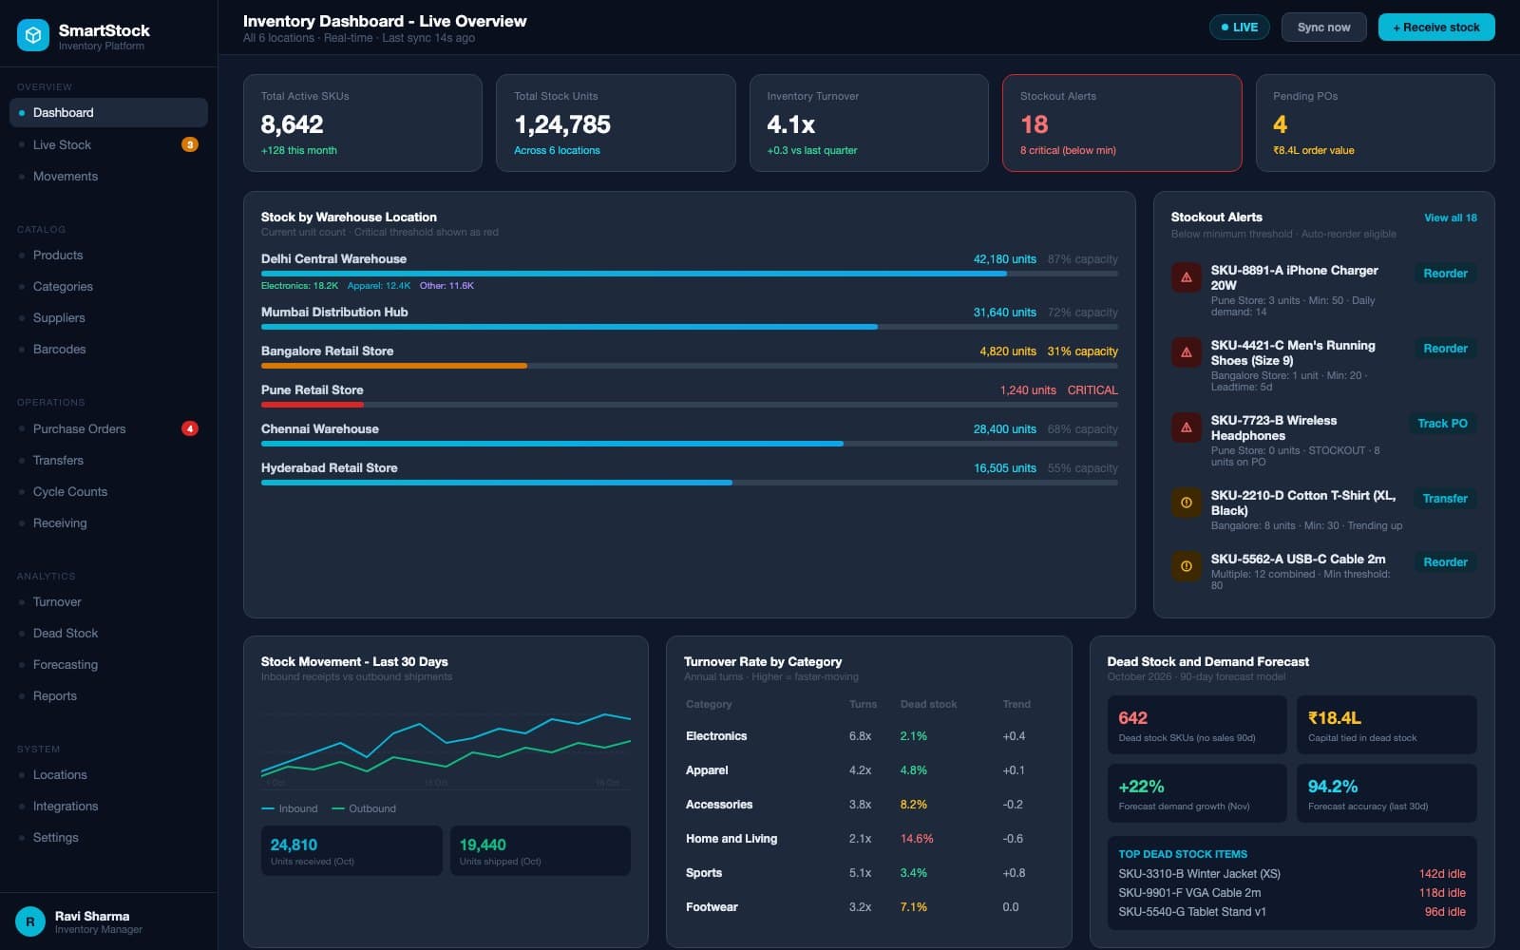Open the Pending POs summary card

(1375, 123)
